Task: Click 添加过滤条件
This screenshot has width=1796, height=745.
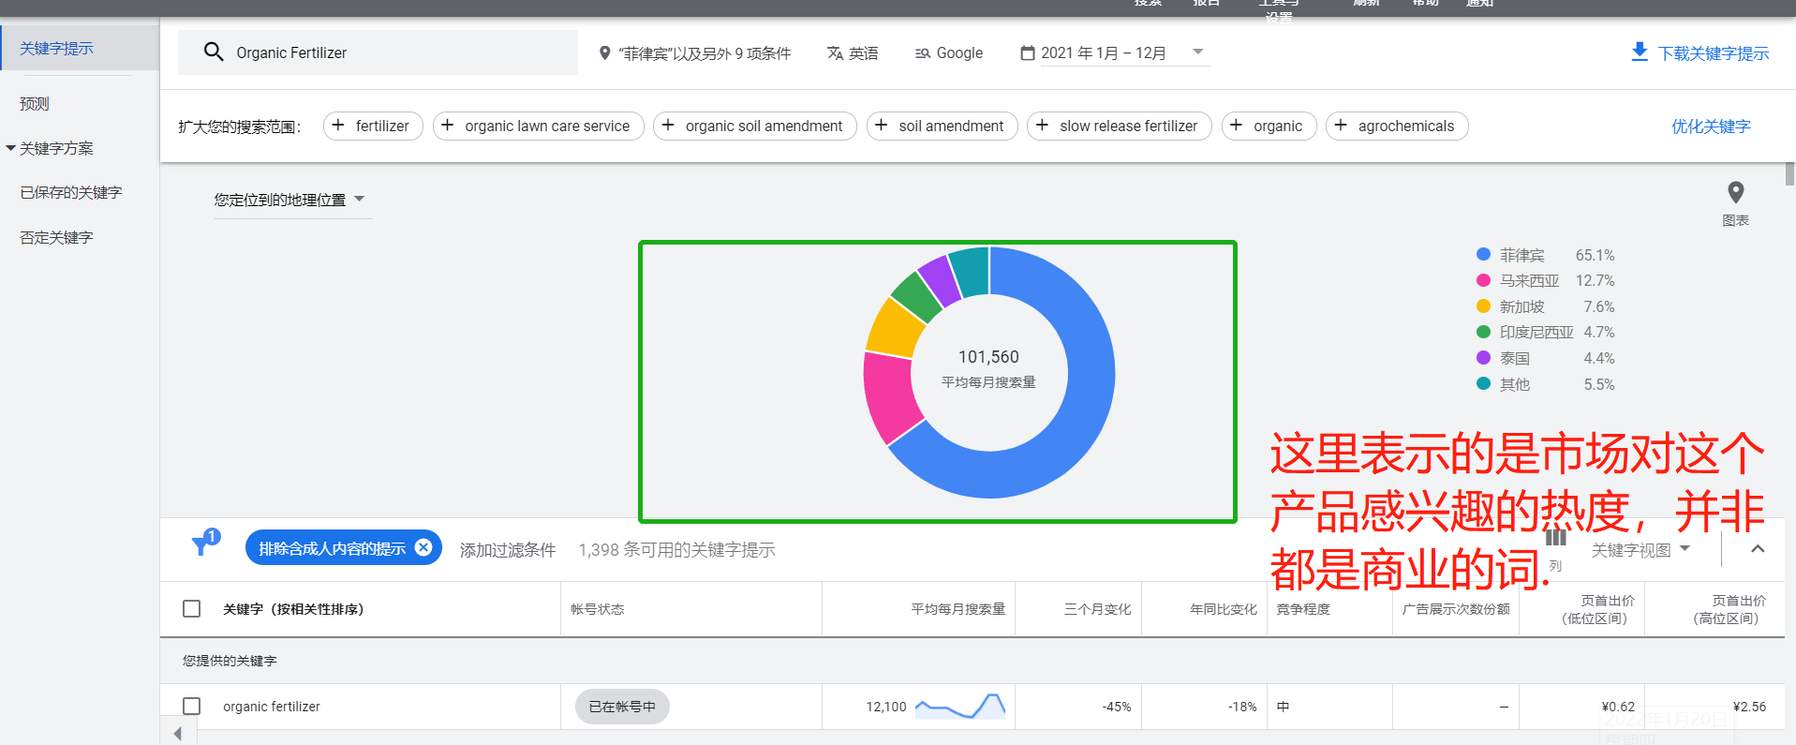Action: click(508, 550)
